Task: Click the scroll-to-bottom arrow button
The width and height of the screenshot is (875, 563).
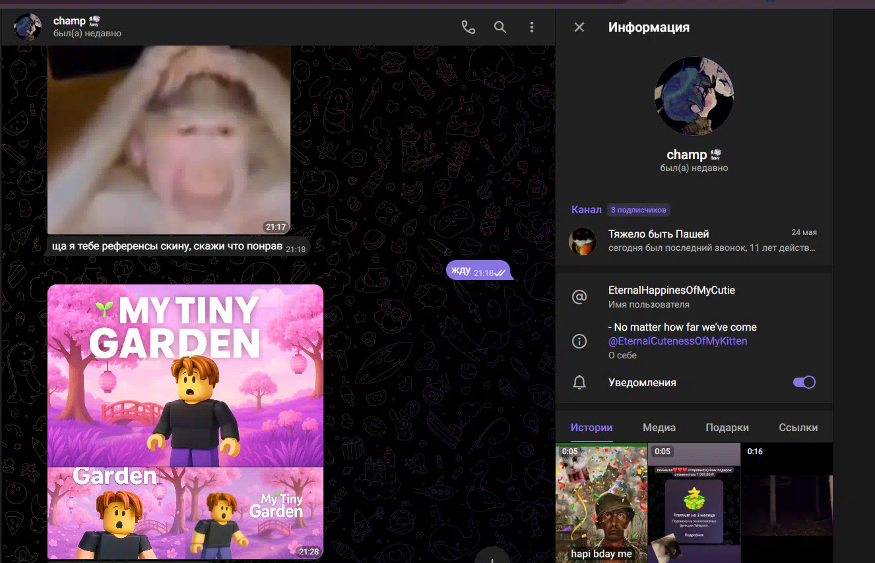Action: [x=492, y=556]
